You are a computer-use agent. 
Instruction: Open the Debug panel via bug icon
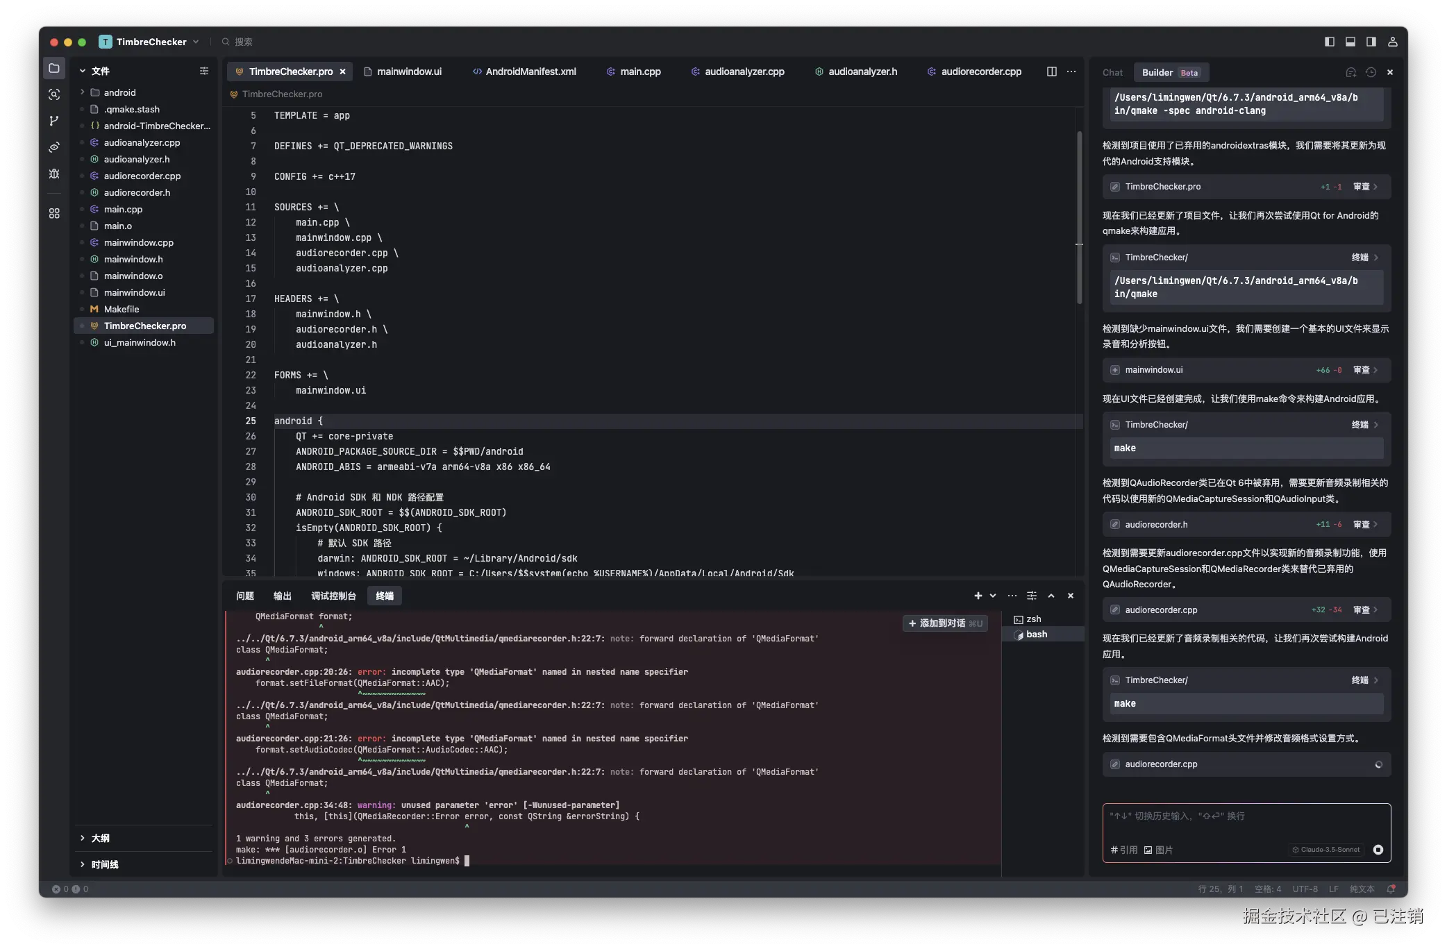point(54,174)
